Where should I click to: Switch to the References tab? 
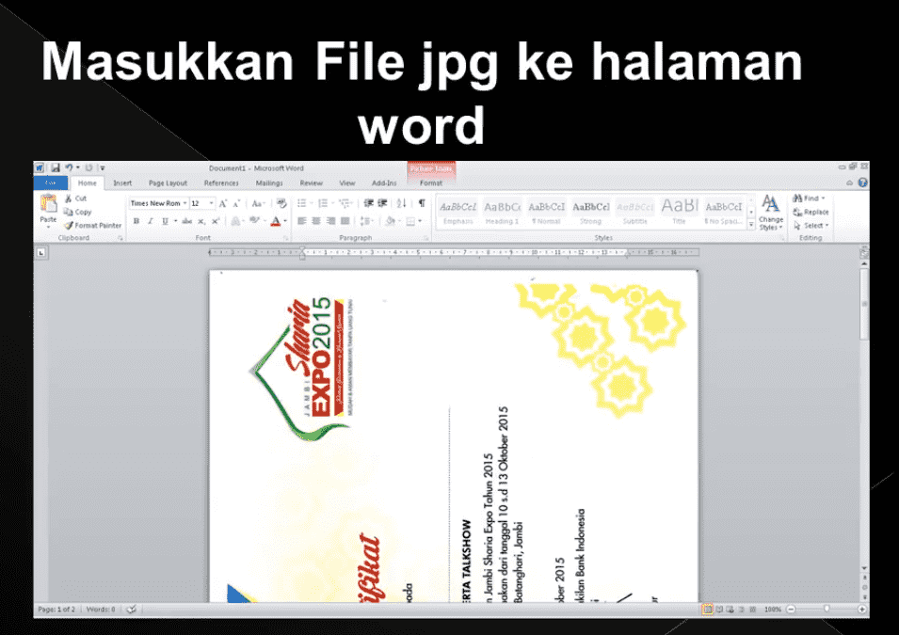(x=221, y=183)
